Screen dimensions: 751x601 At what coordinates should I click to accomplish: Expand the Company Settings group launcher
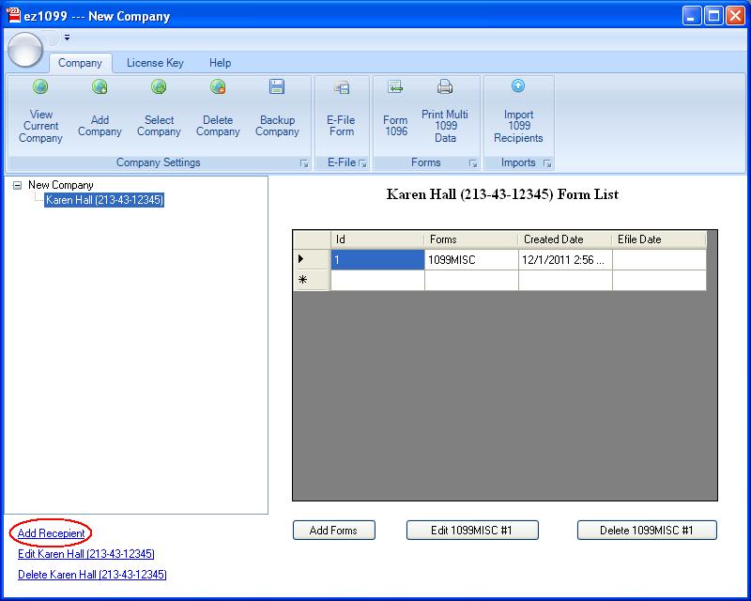304,163
